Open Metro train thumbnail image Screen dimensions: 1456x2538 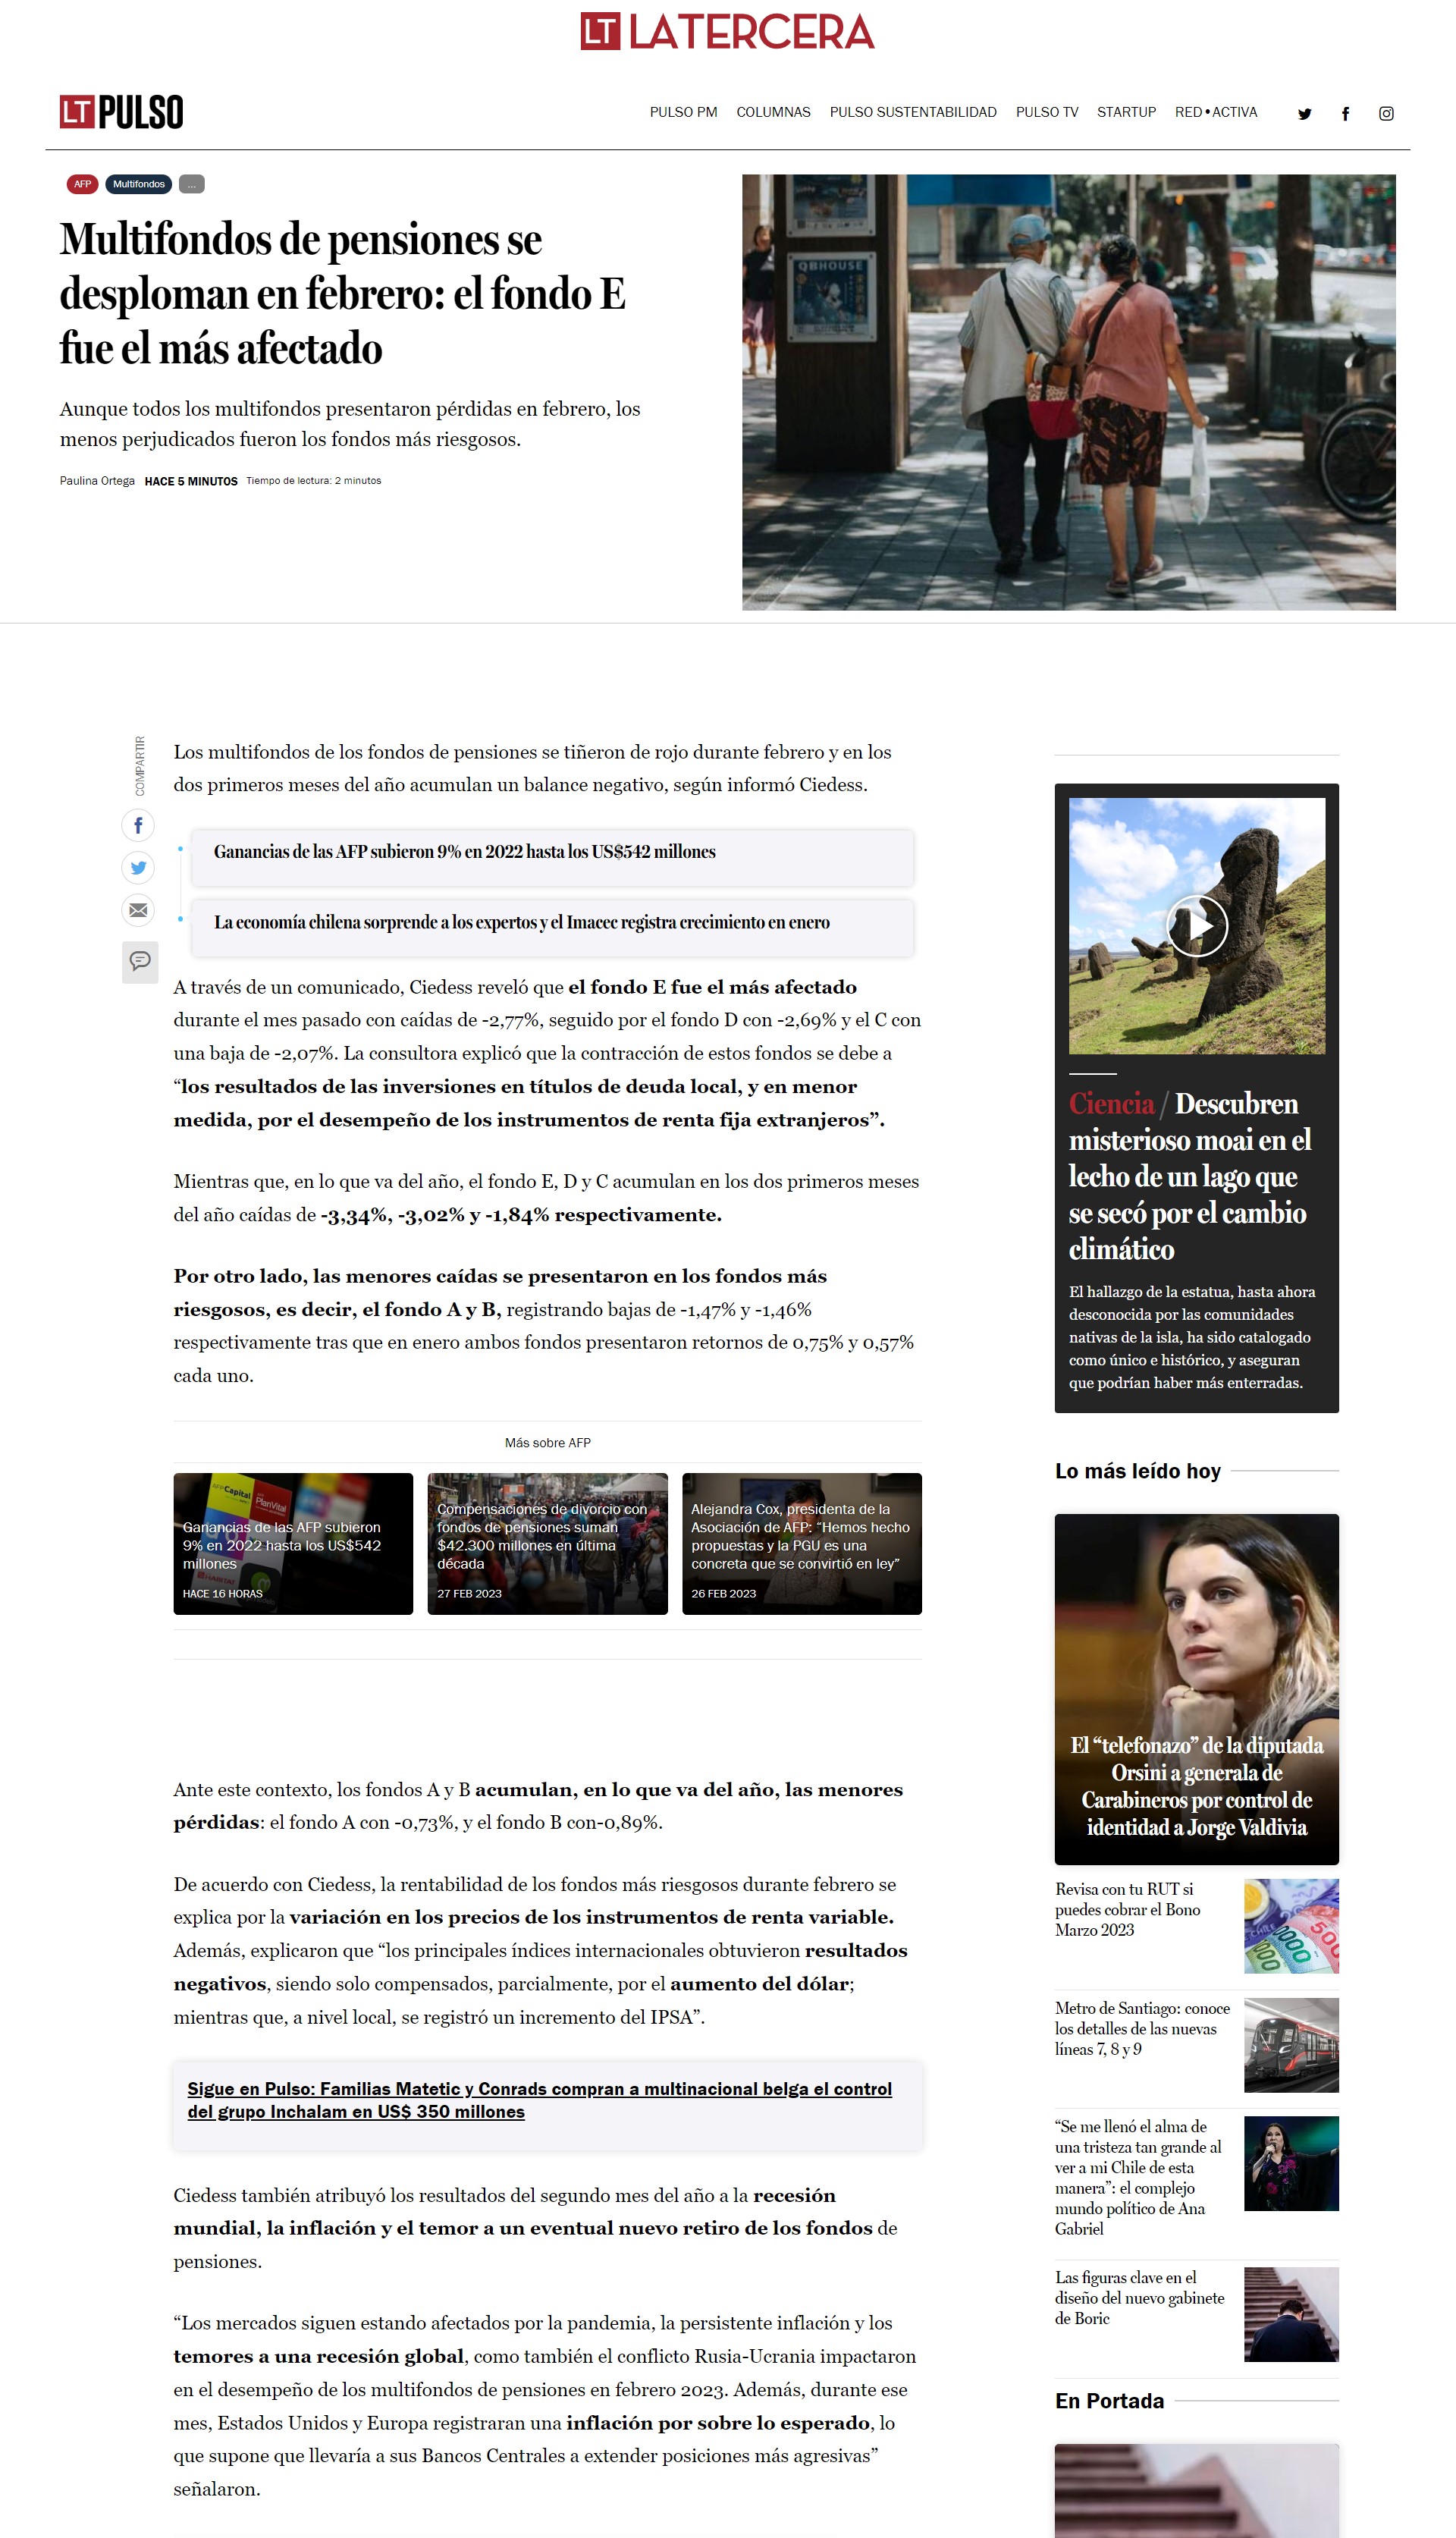(1291, 2045)
